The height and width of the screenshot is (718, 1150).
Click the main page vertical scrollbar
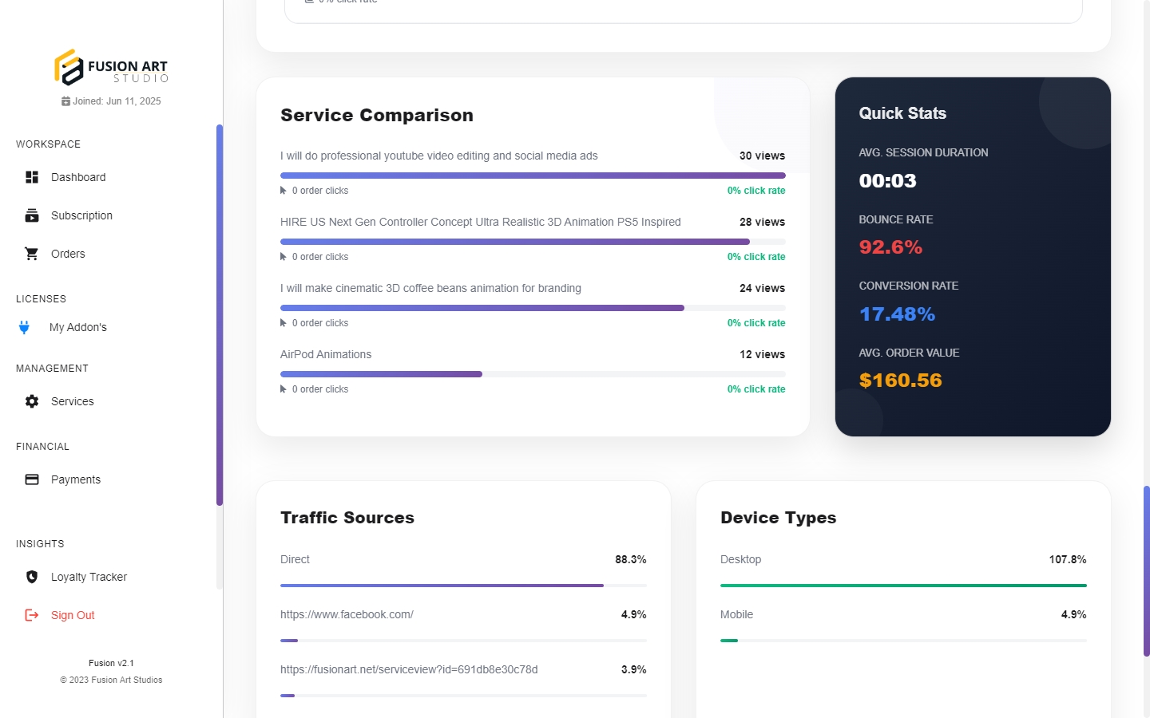(x=1146, y=570)
